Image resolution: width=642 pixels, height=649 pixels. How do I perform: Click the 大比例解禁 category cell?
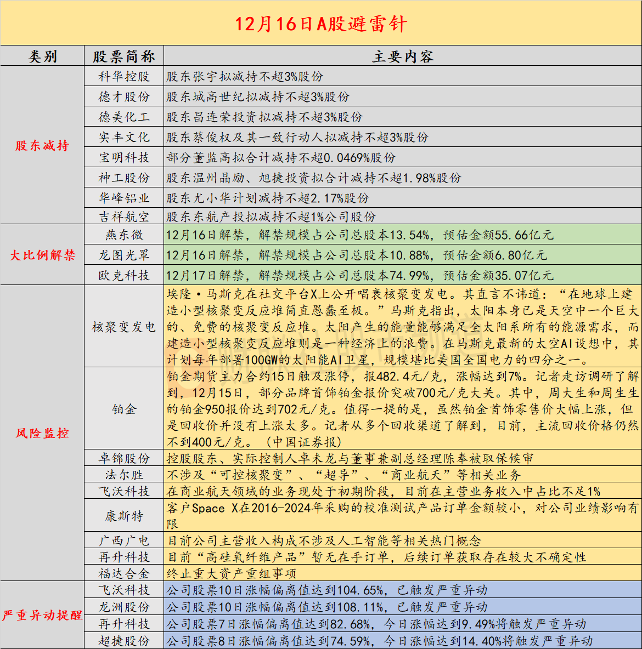click(42, 255)
